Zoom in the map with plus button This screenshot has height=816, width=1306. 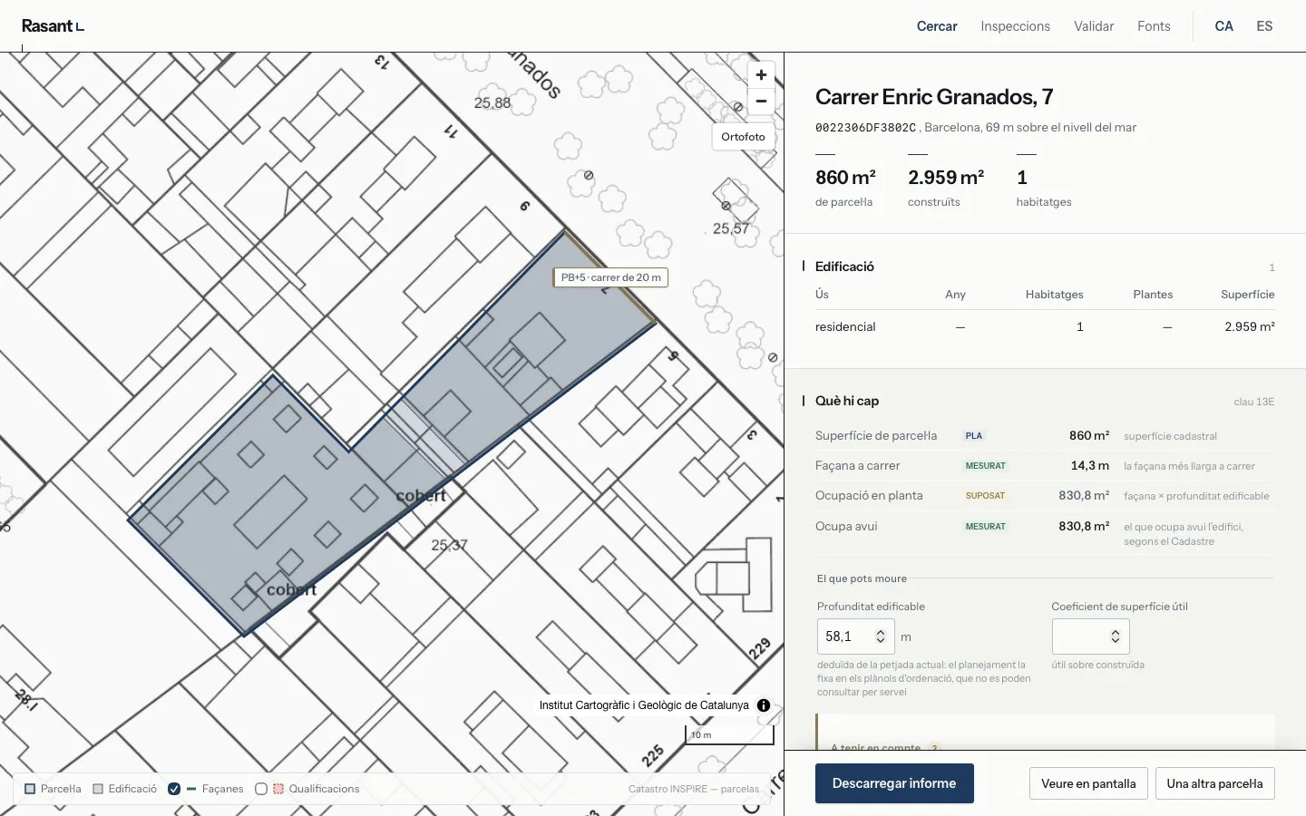761,75
